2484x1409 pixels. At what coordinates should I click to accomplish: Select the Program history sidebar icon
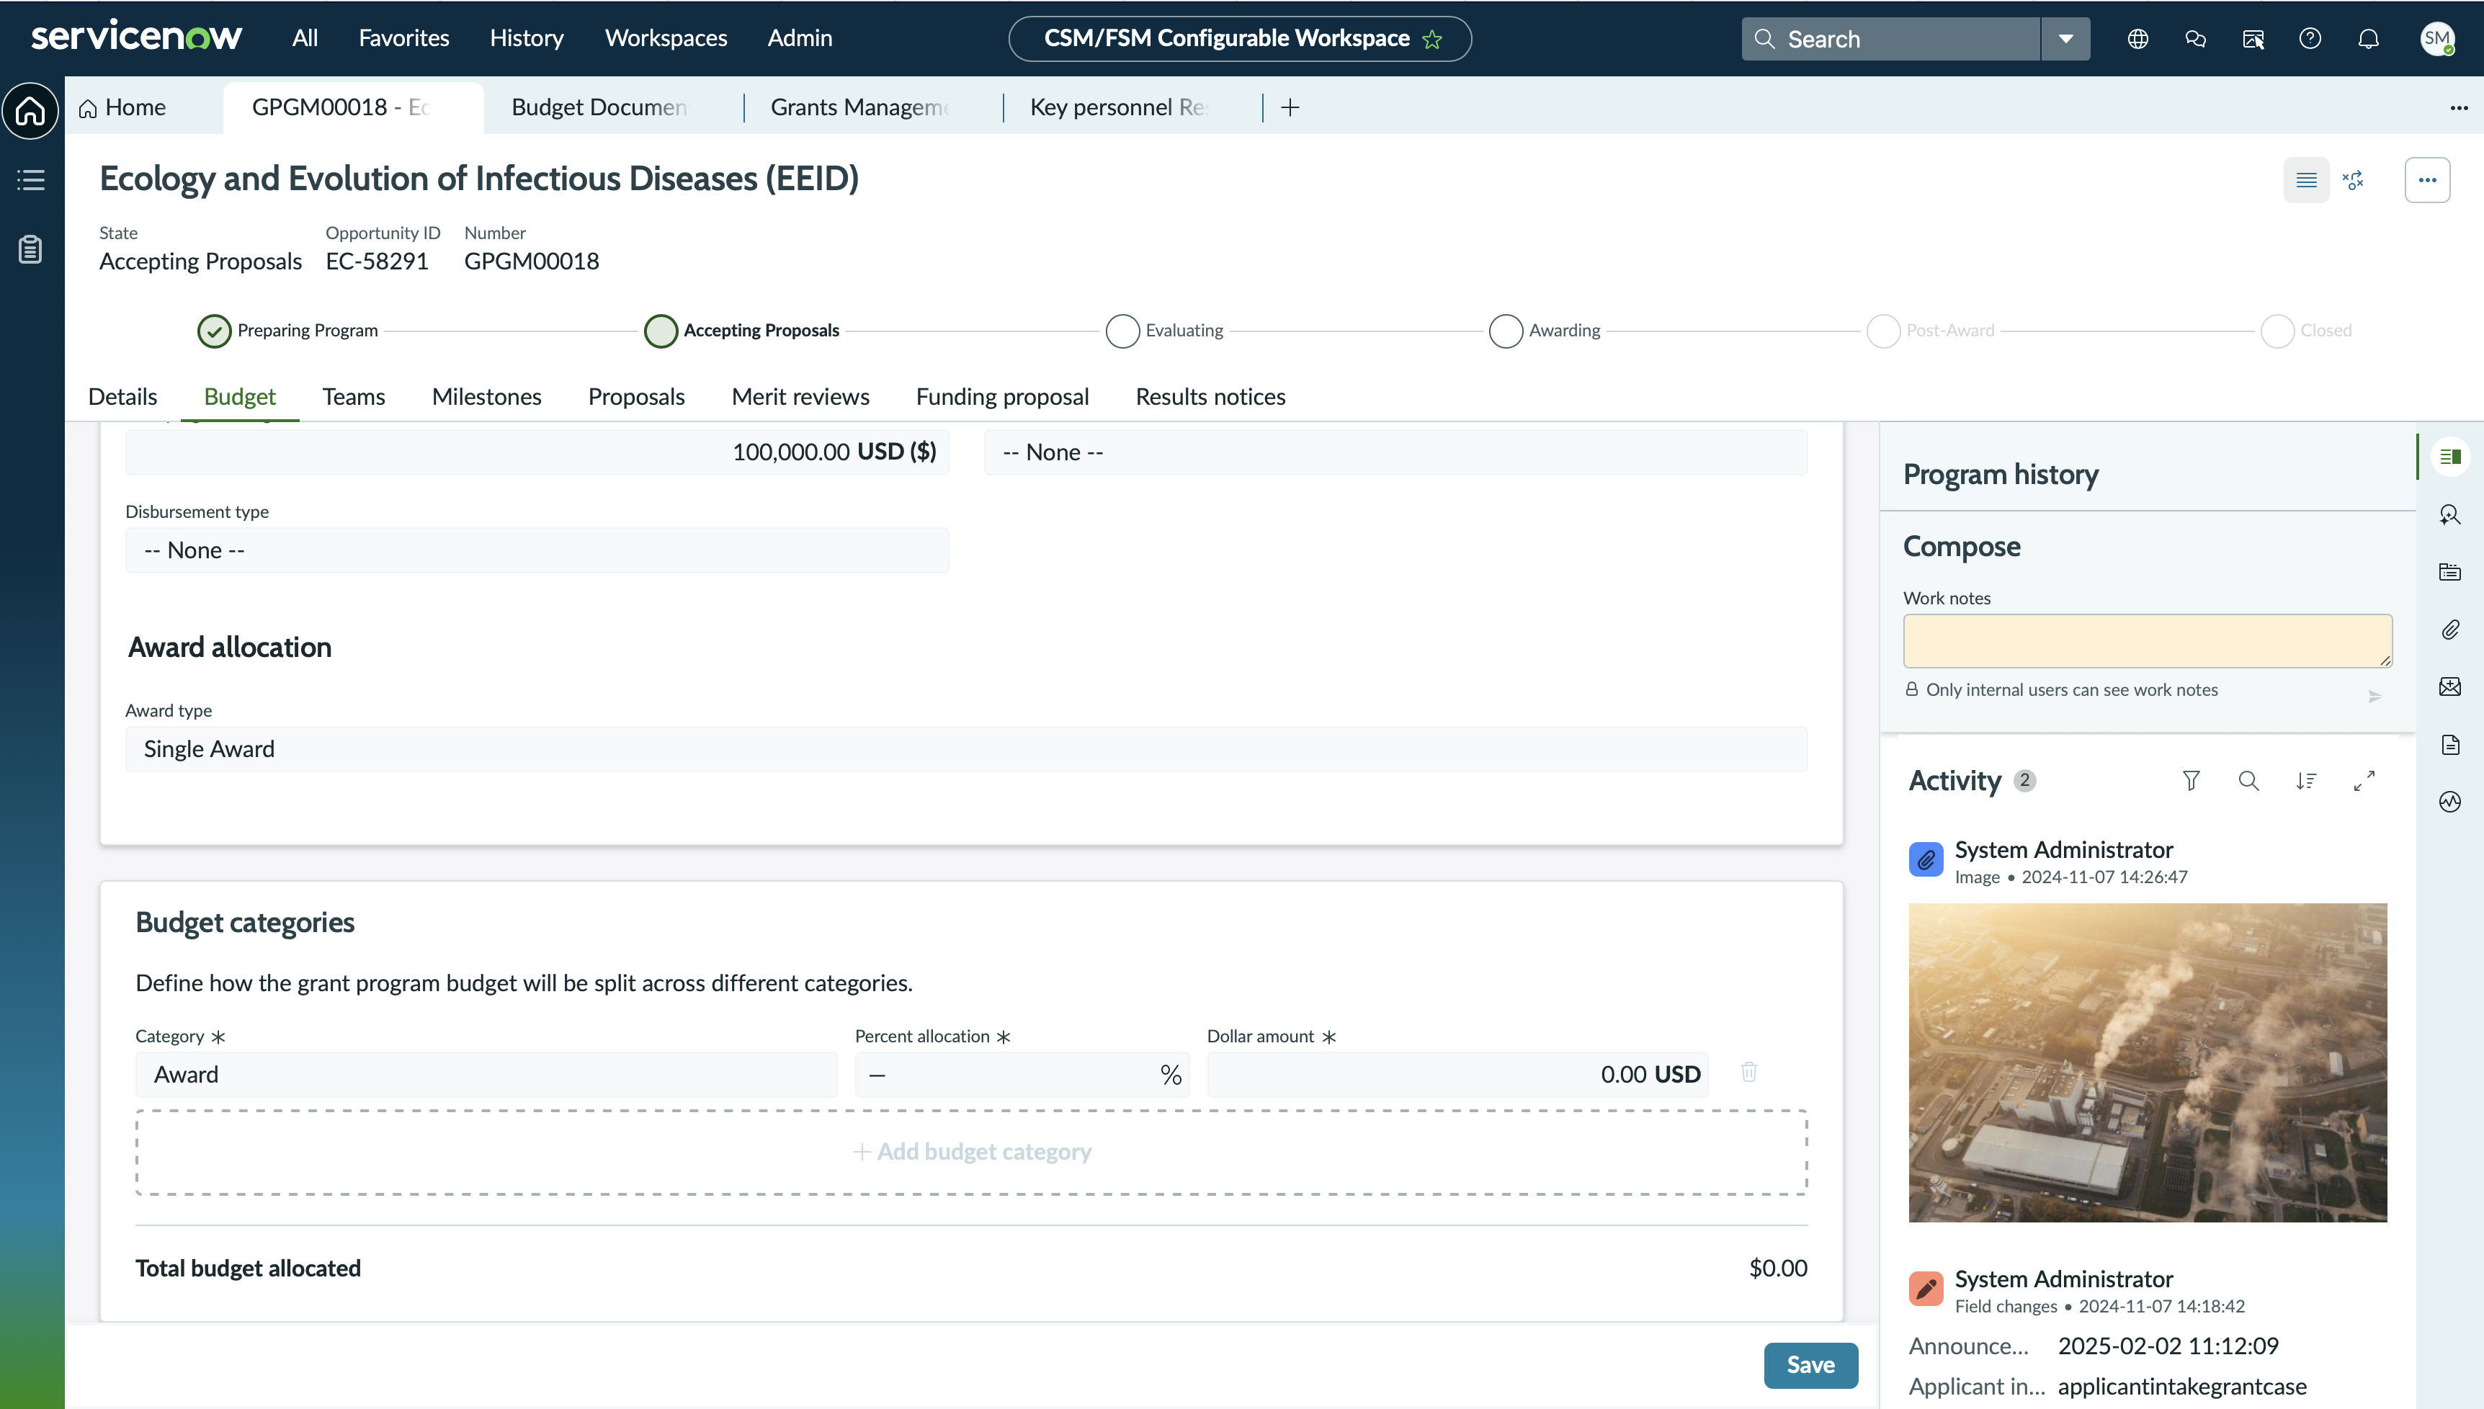(x=2449, y=457)
